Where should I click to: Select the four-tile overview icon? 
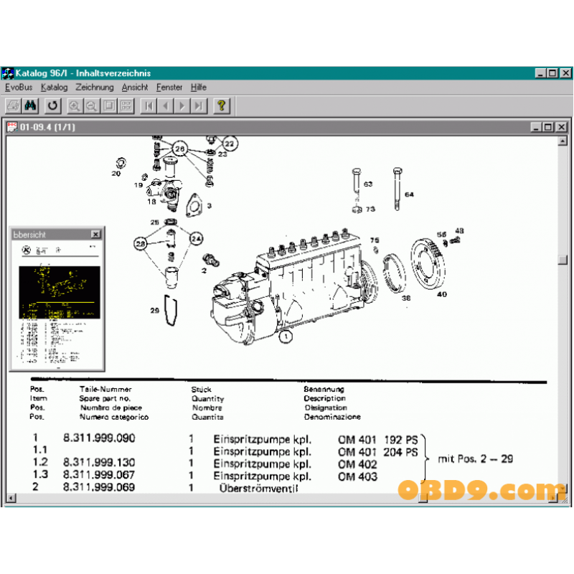click(126, 106)
